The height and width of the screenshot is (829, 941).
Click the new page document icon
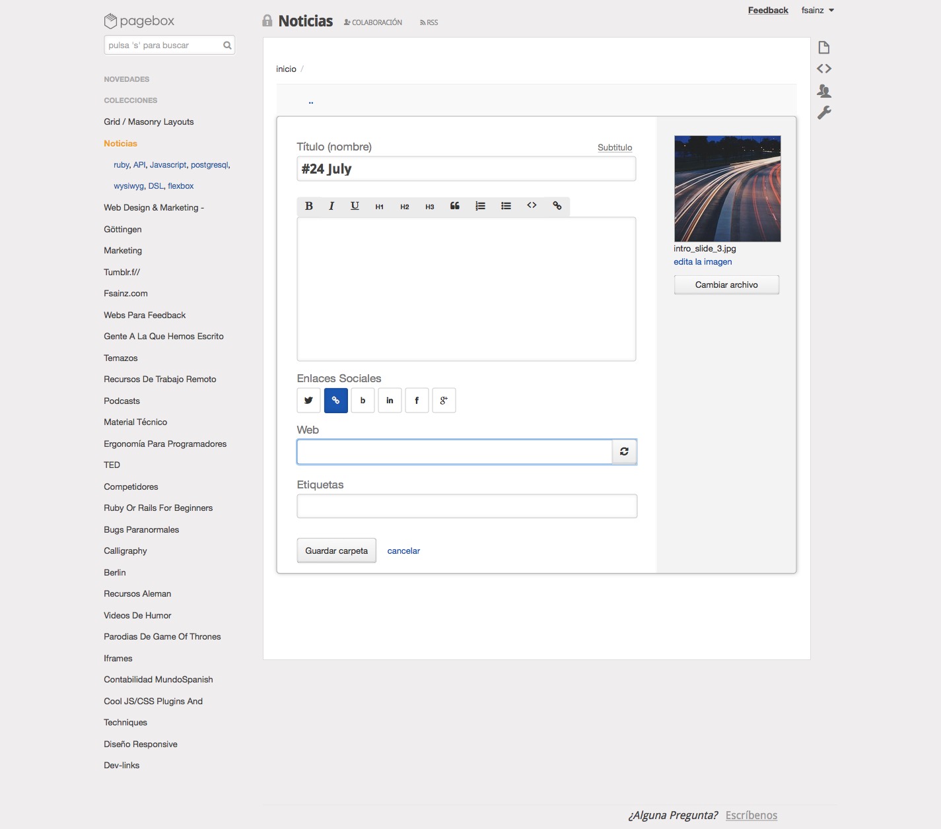tap(823, 48)
